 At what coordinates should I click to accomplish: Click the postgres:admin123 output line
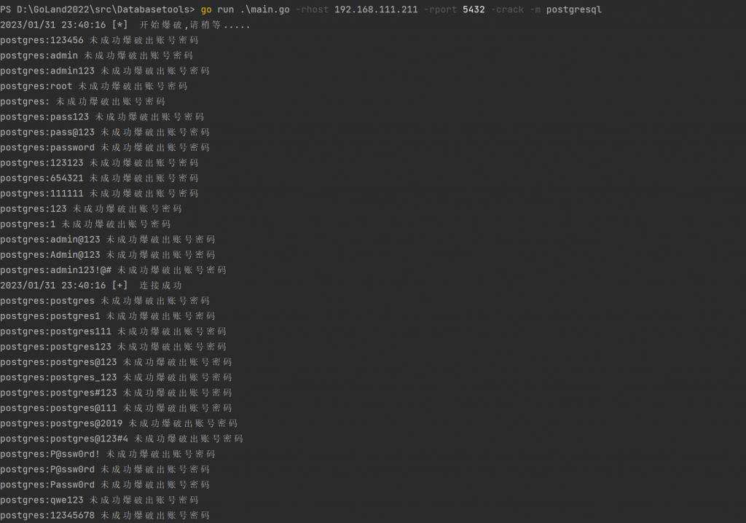(x=105, y=71)
